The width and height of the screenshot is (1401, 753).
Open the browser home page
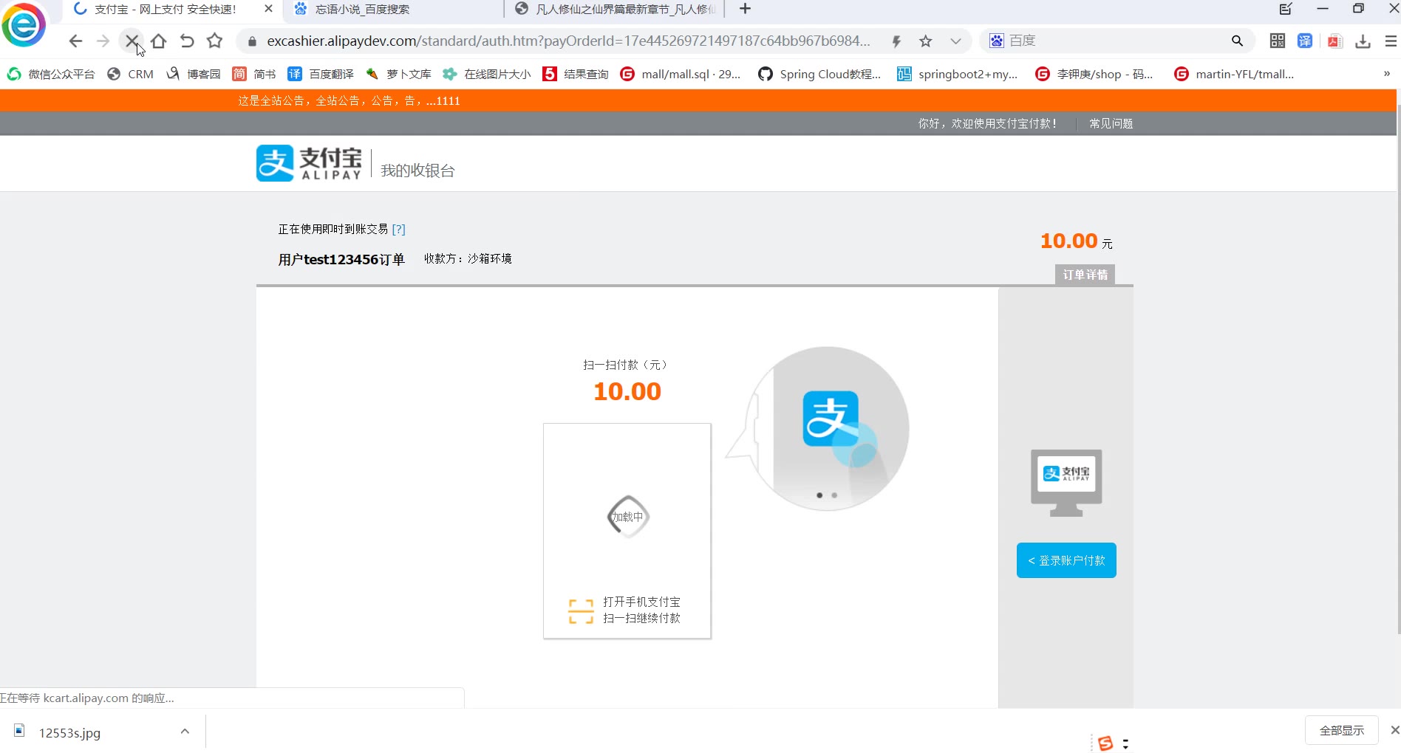click(x=159, y=41)
